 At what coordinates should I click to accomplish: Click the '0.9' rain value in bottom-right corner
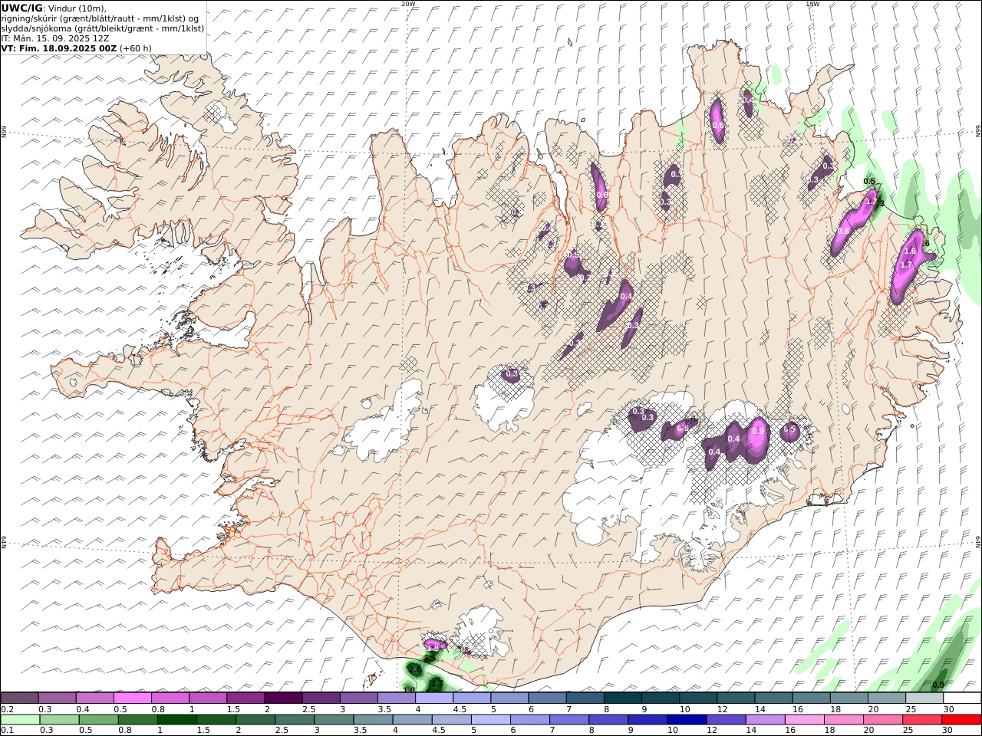938,685
